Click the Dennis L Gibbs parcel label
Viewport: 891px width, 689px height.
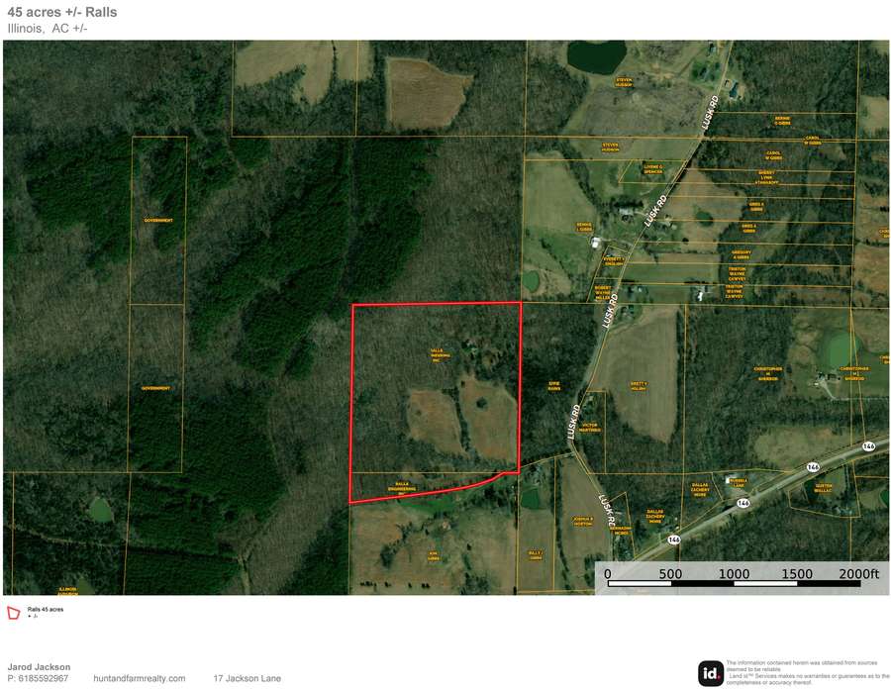point(584,227)
